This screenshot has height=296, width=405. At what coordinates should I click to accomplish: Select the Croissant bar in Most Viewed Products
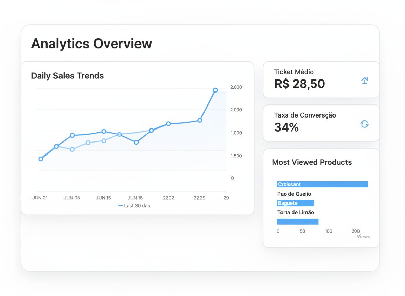pos(322,184)
